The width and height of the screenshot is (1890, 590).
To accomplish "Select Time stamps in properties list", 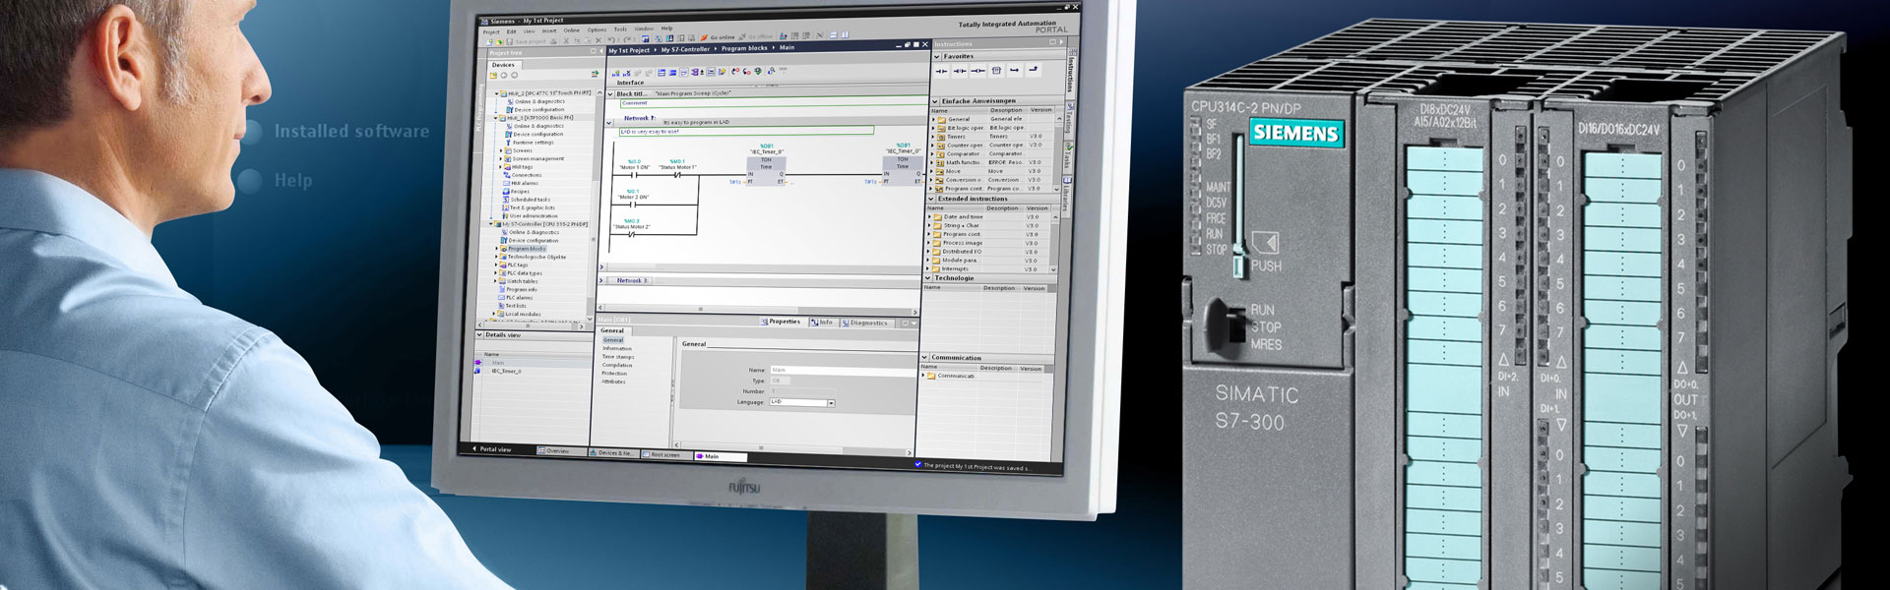I will click(618, 357).
